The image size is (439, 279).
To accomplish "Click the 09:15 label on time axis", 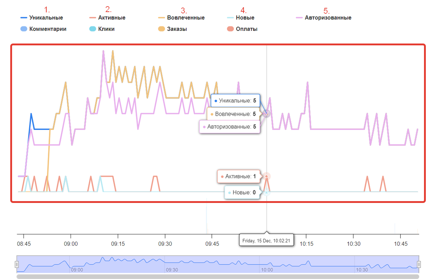I will tap(118, 243).
